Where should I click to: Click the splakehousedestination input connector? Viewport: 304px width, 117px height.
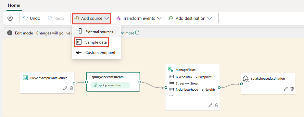241,84
